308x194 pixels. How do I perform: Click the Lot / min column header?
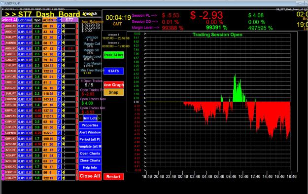[25, 20]
